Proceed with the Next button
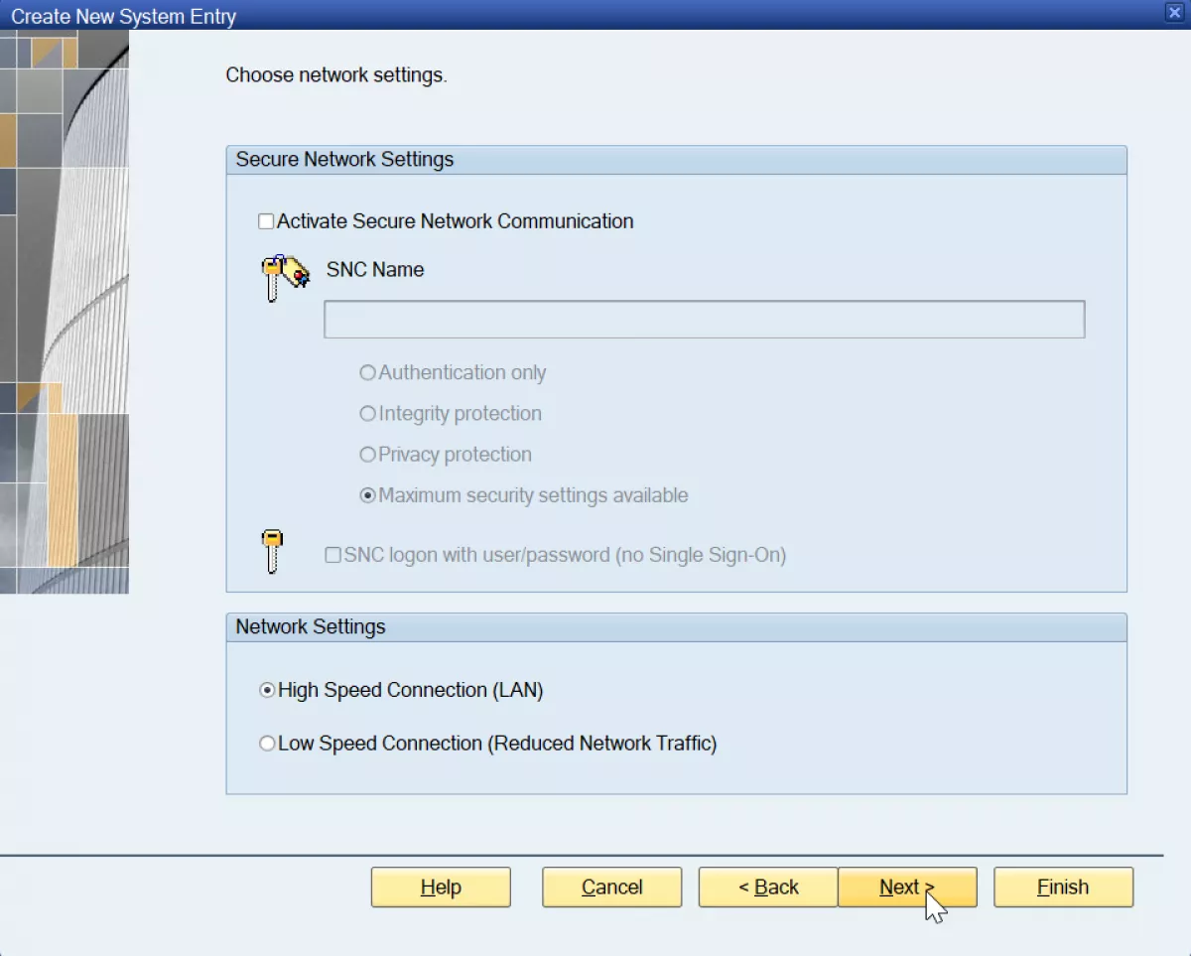The height and width of the screenshot is (956, 1191). 907,888
